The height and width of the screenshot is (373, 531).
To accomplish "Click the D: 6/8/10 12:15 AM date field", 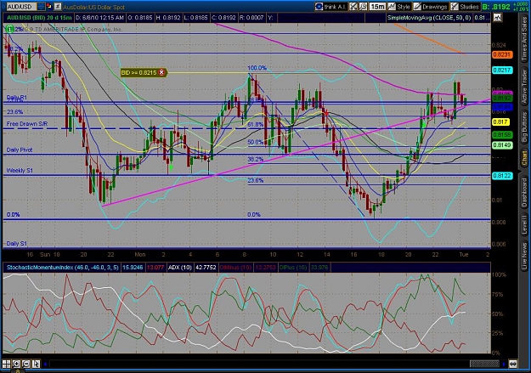I will click(99, 18).
